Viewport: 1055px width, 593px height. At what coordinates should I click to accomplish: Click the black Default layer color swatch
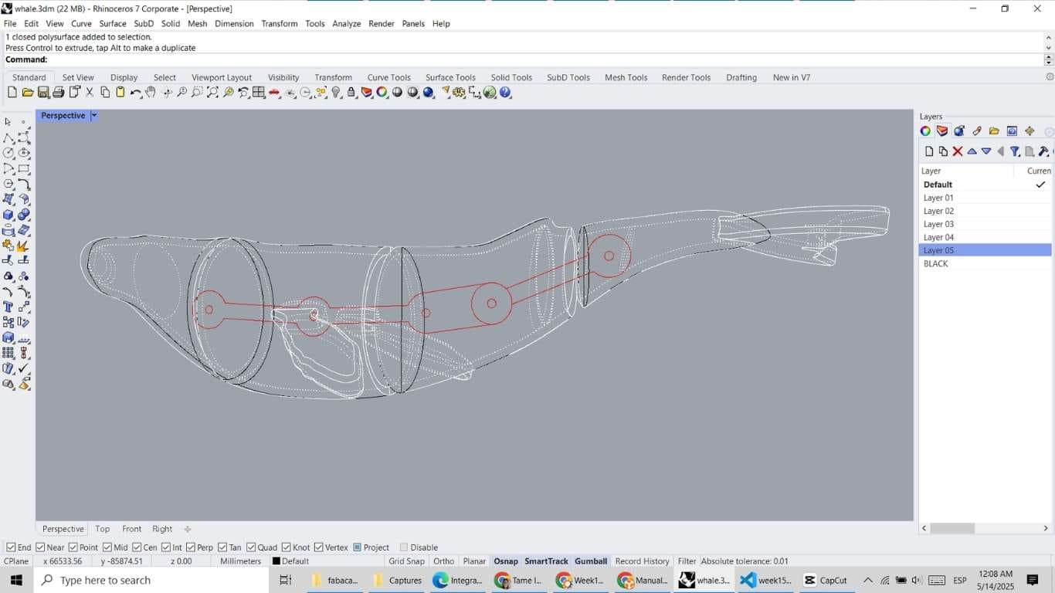(x=276, y=561)
